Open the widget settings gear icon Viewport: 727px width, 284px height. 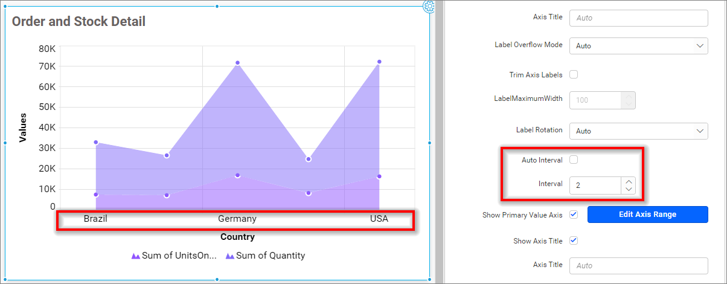[x=429, y=5]
